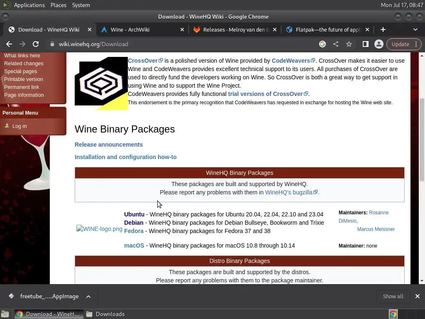This screenshot has height=319, width=425.
Task: Open the Chrome profile avatar
Action: [379, 44]
